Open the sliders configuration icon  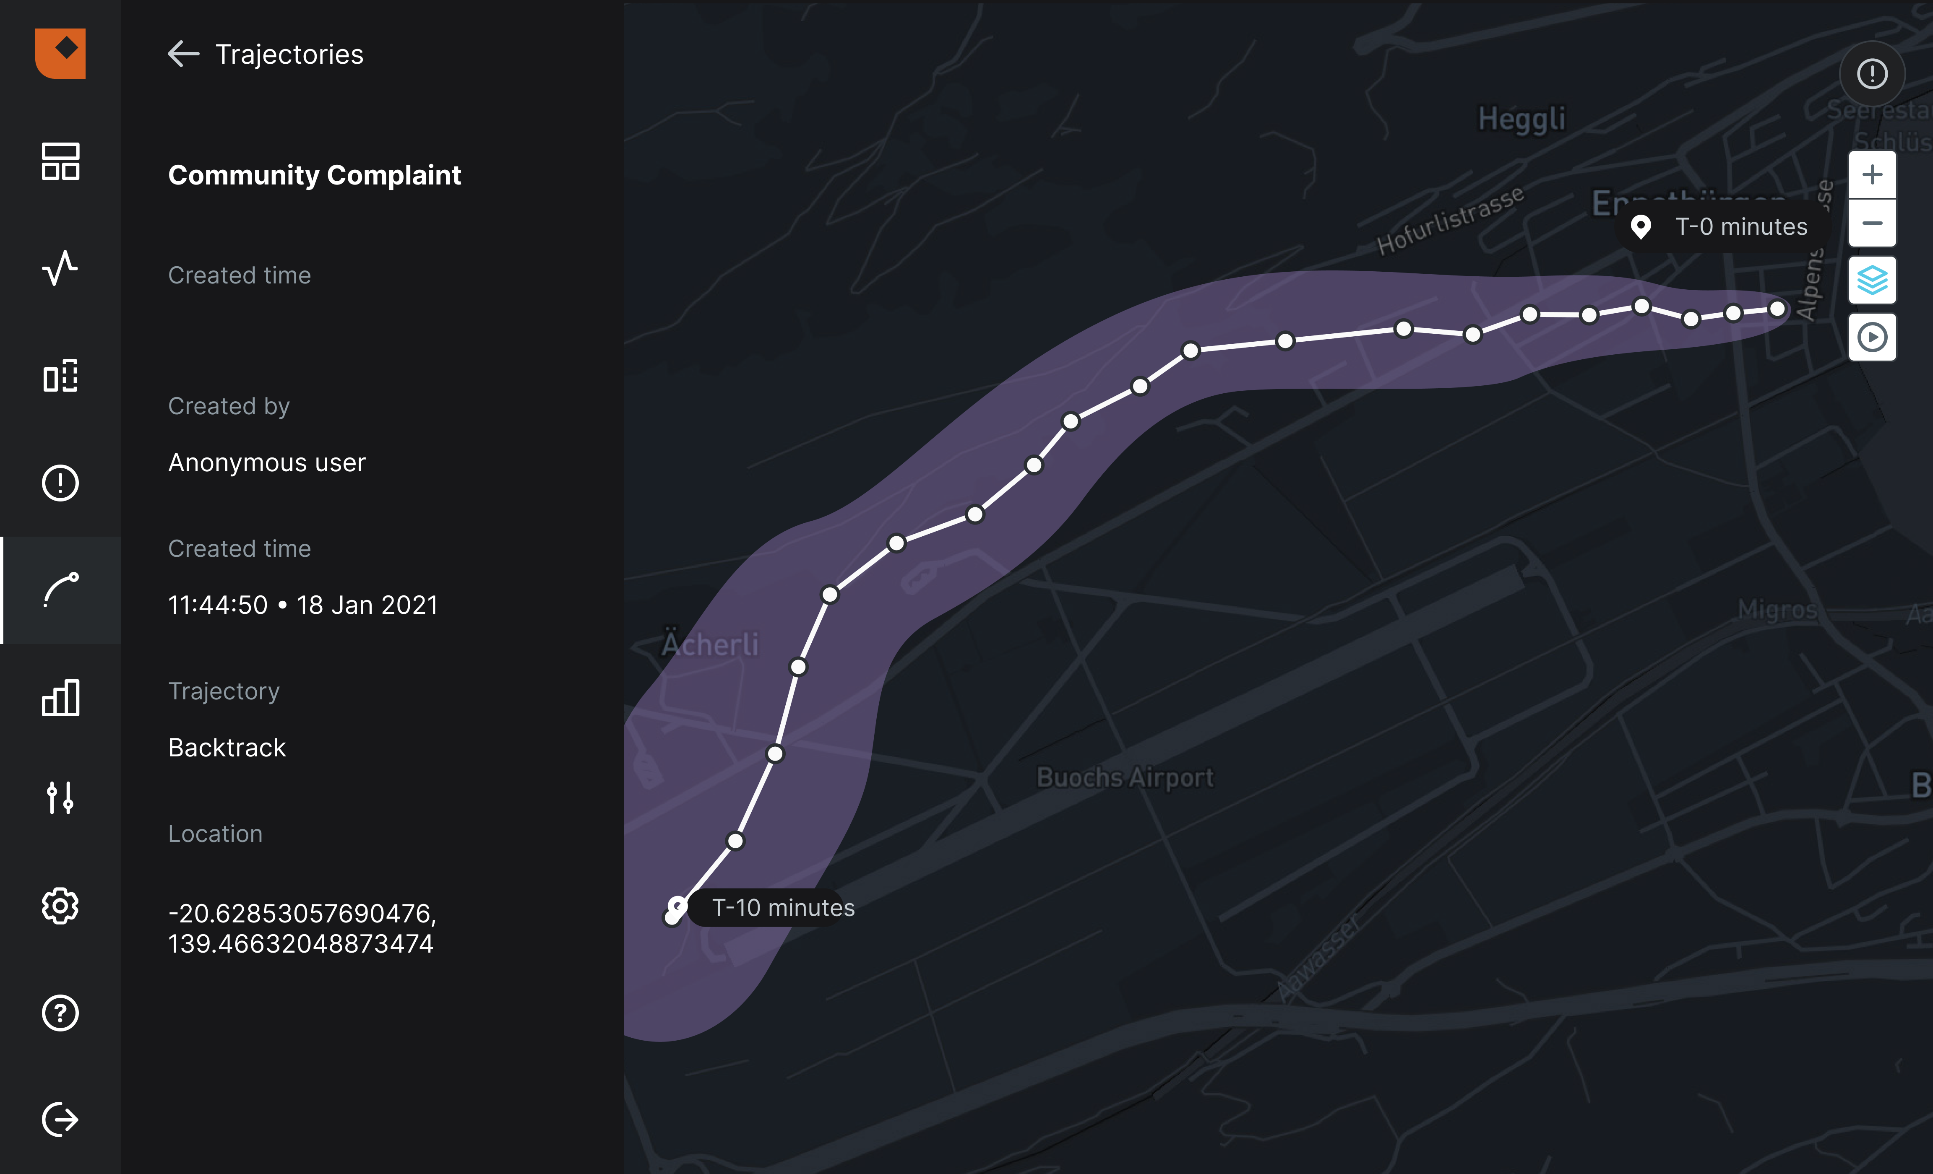pyautogui.click(x=60, y=797)
